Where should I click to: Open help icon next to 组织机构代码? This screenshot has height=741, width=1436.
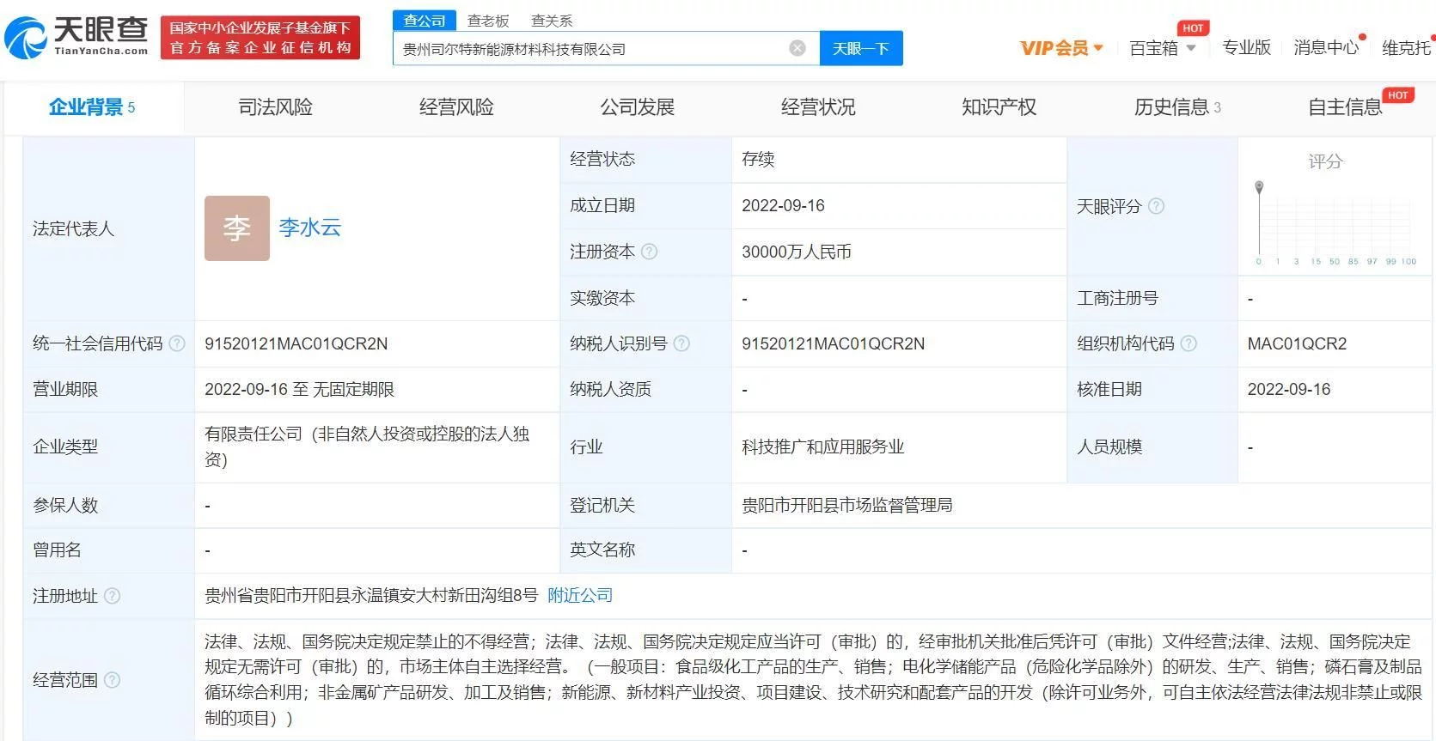(x=1189, y=343)
